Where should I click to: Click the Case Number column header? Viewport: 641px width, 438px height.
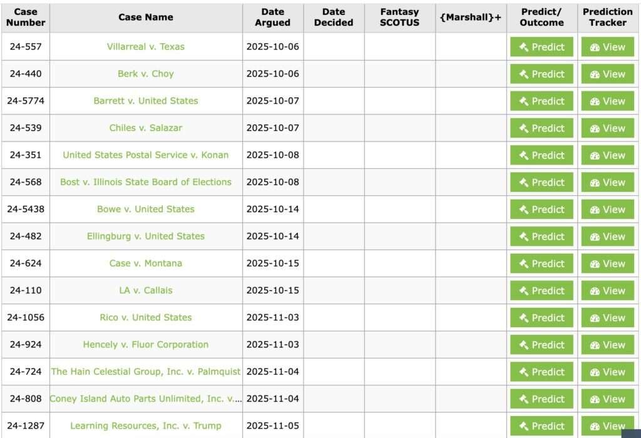pos(26,17)
